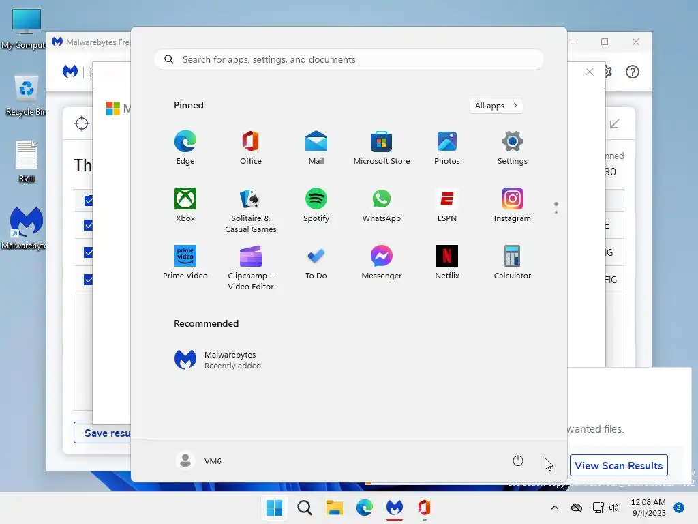
Task: Launch Prime Video app
Action: tap(185, 263)
